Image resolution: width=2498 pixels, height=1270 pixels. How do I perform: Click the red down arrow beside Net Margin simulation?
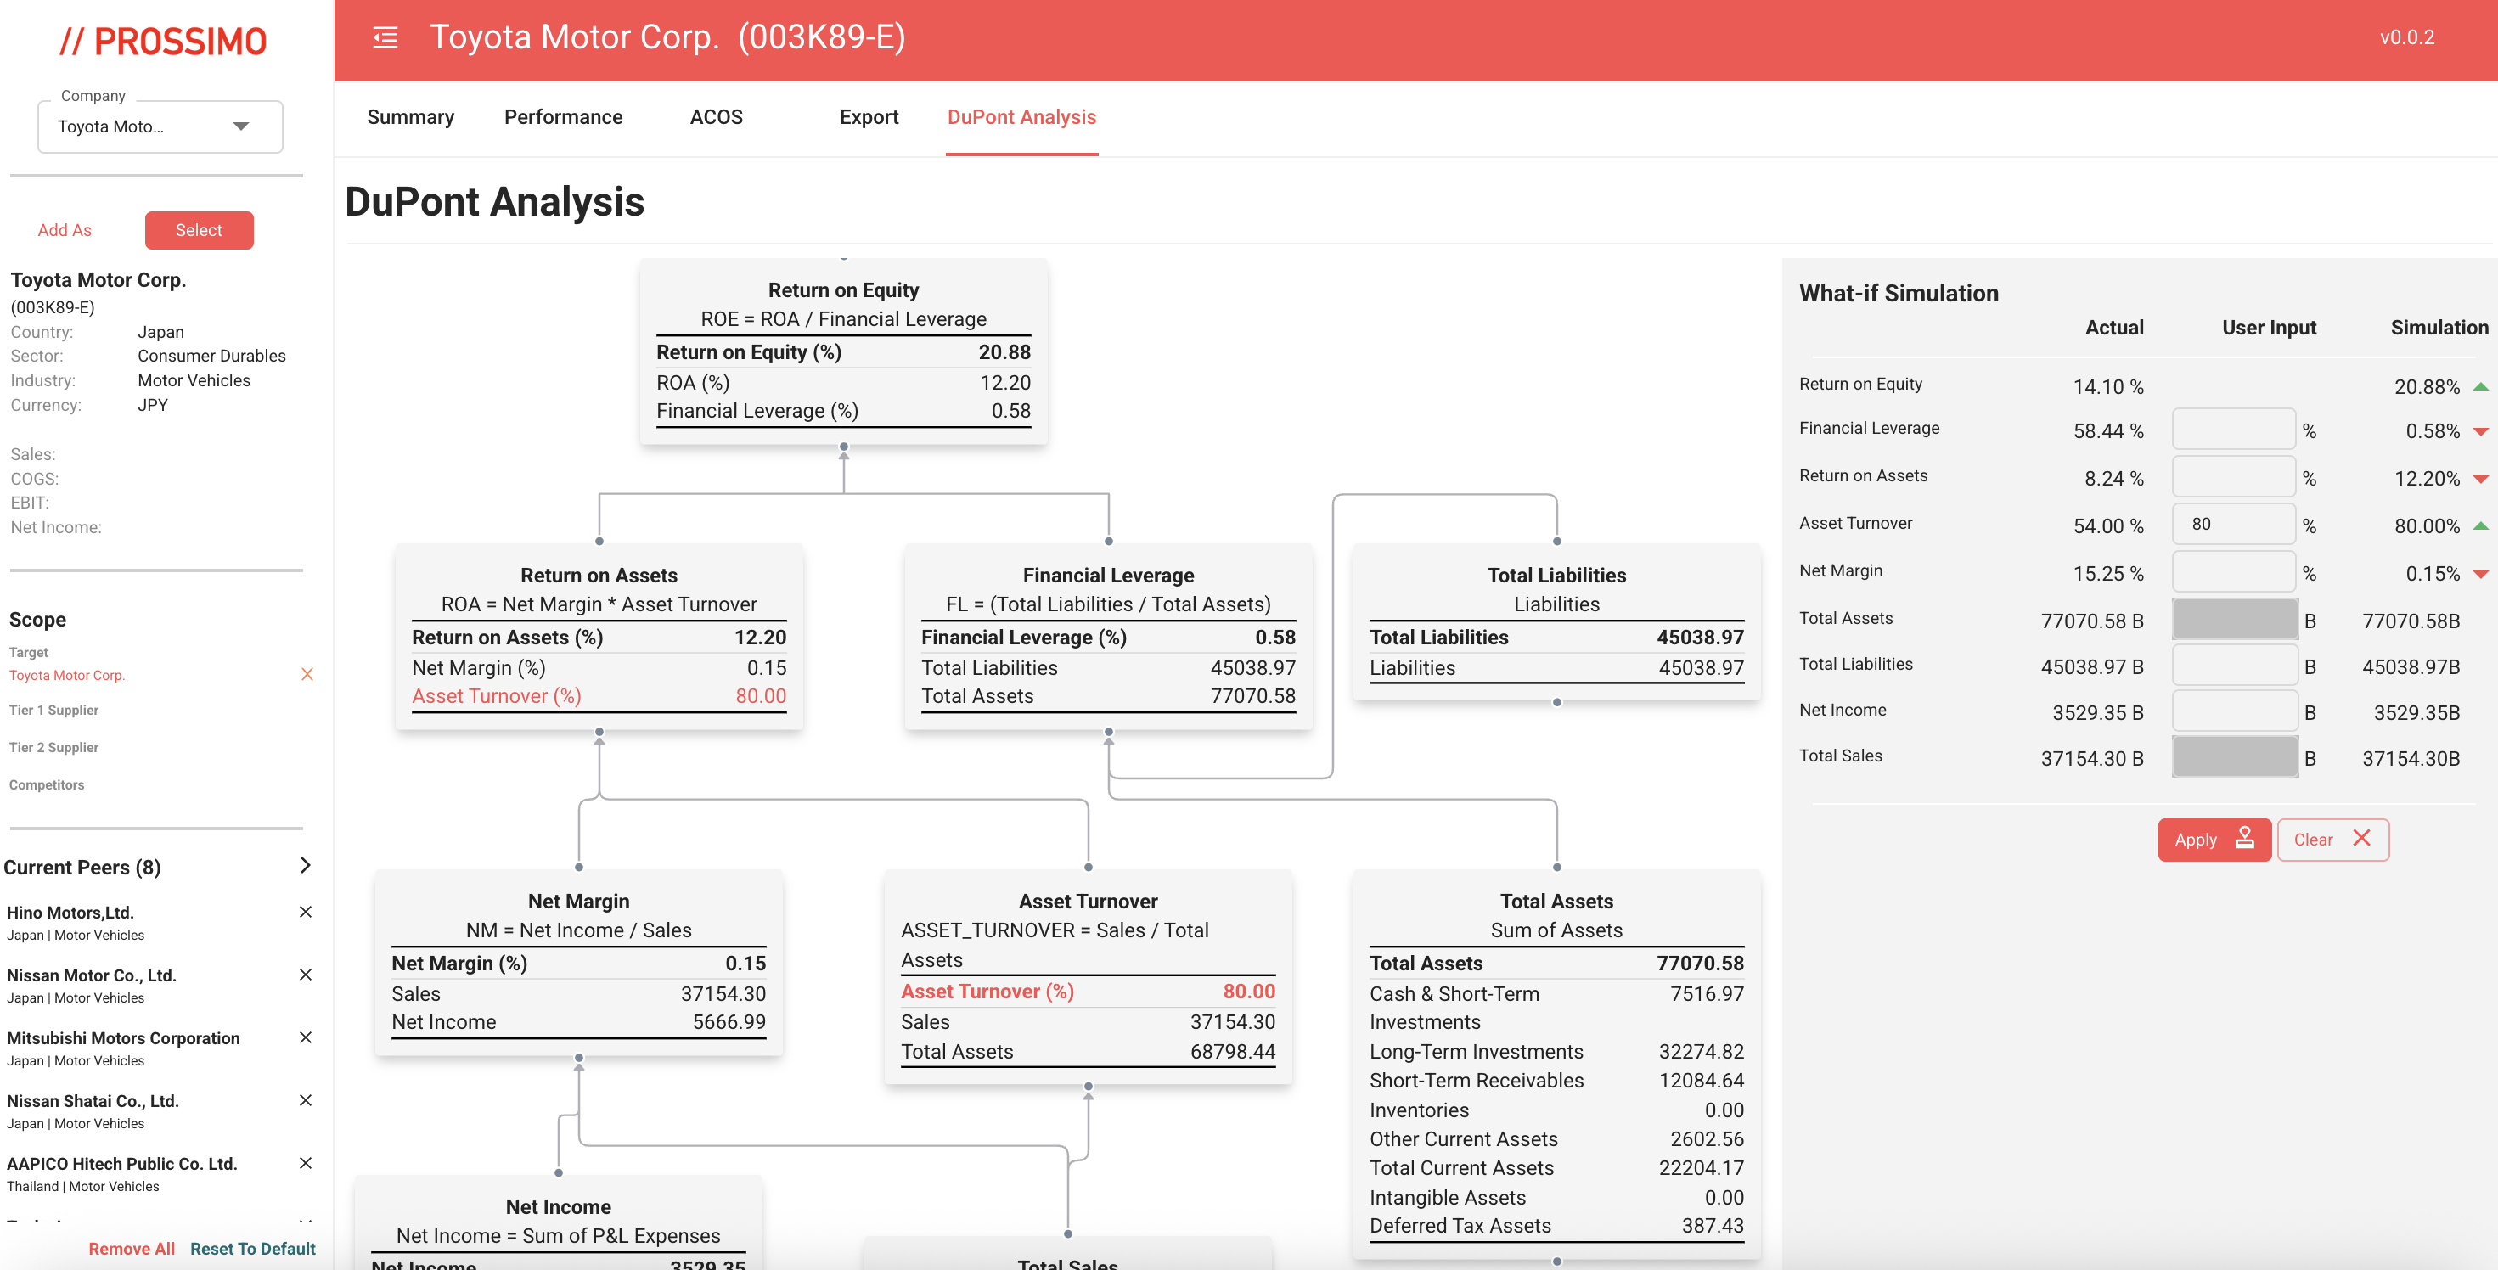(x=2479, y=575)
